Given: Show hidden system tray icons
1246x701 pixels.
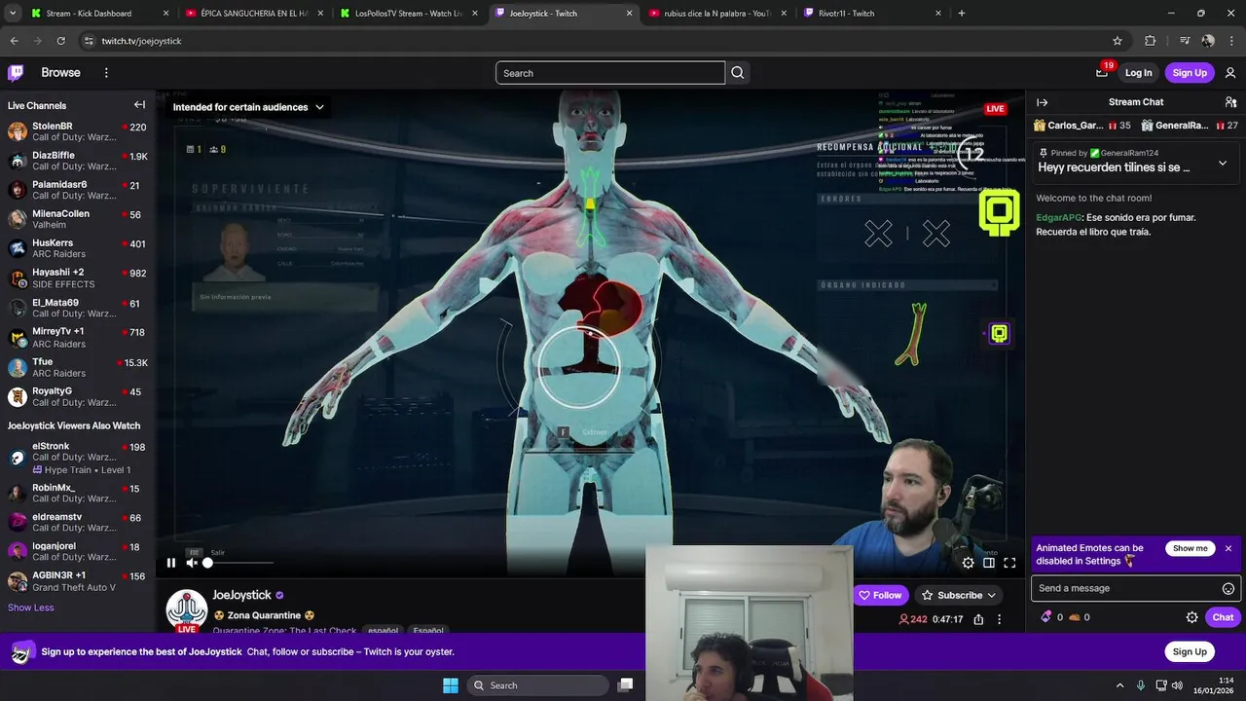Looking at the screenshot, I should (x=1119, y=685).
